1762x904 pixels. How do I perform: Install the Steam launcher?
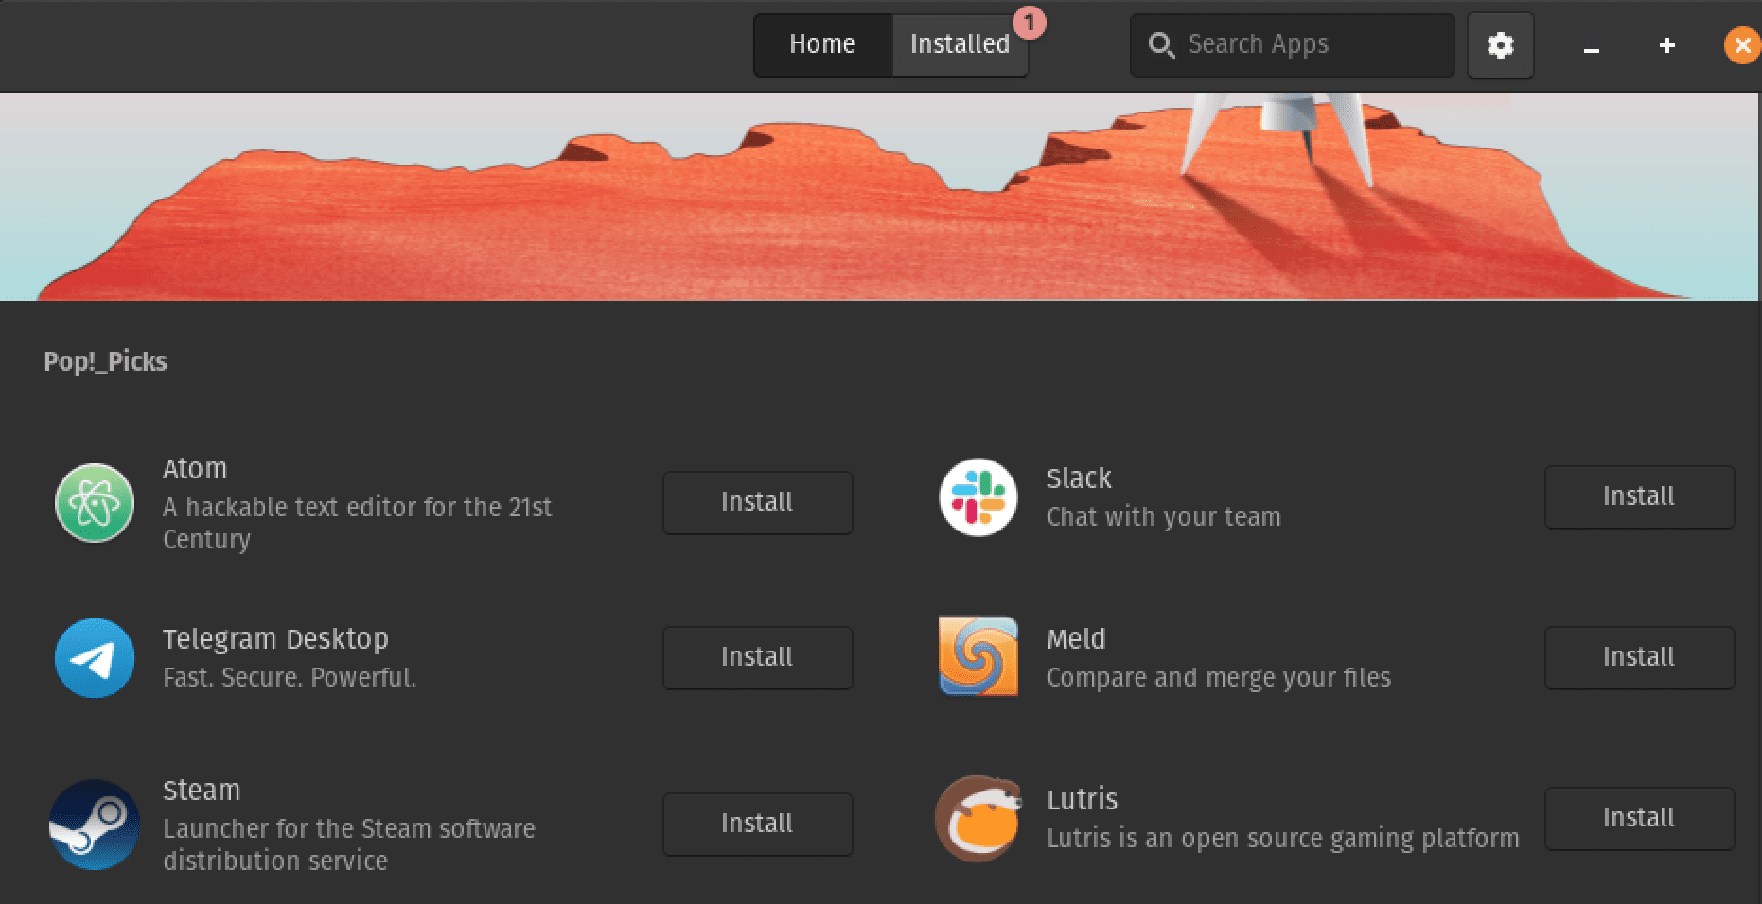pos(757,824)
